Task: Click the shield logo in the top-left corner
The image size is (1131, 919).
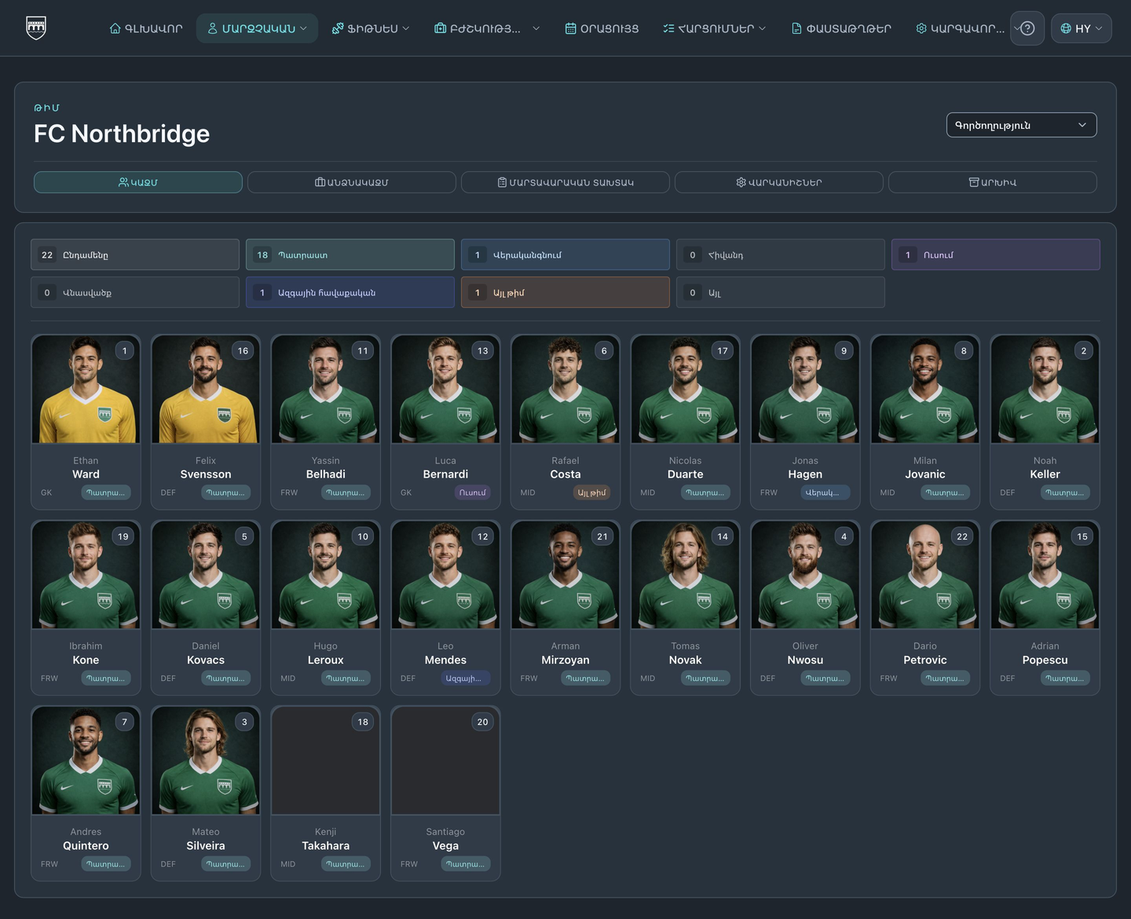Action: click(36, 27)
